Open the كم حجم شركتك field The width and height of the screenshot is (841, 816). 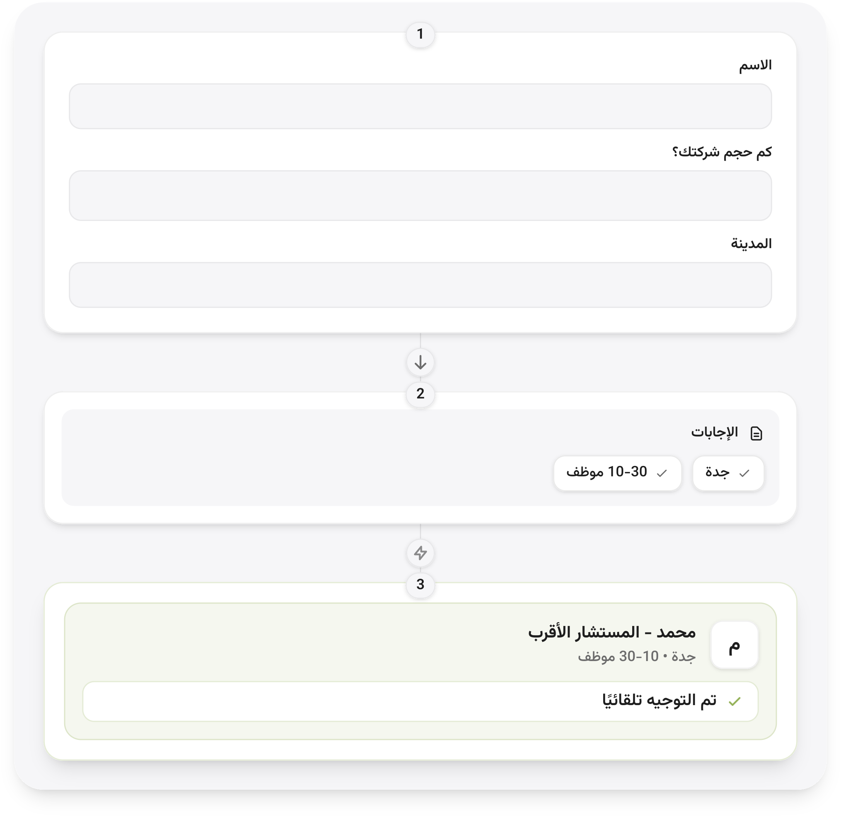(420, 195)
